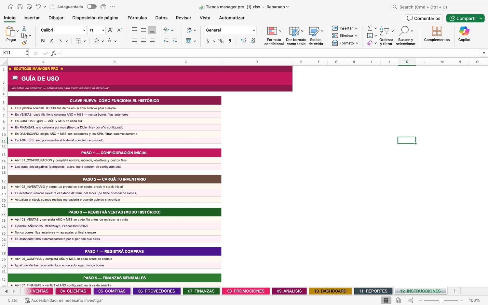Toggle bottom vertical alignment
Viewport: 488px width, 305px height.
click(x=152, y=30)
